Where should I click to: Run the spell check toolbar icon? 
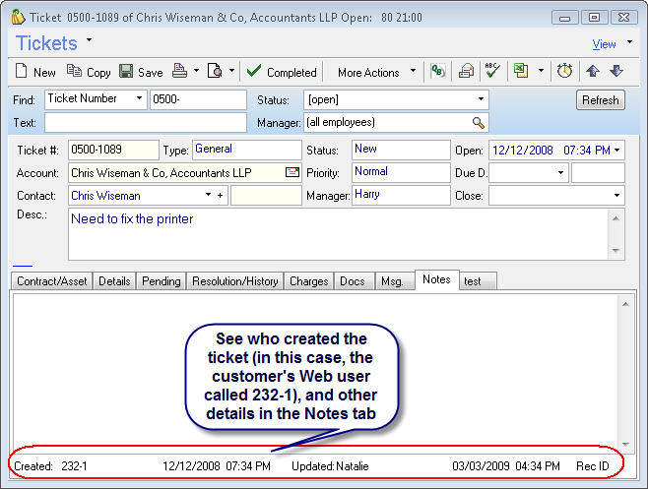tap(492, 71)
